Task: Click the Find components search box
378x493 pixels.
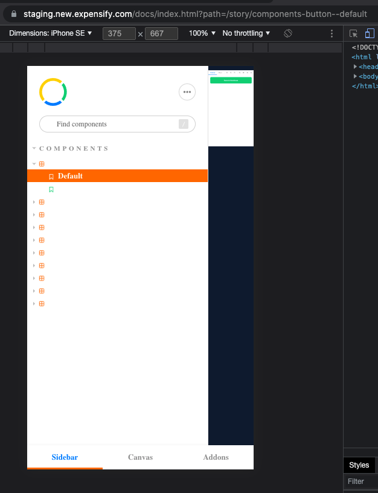Action: 117,124
